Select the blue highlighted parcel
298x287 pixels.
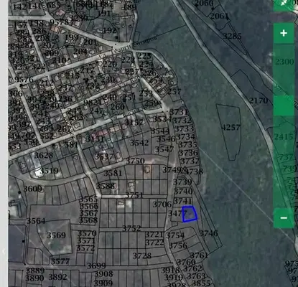point(190,214)
